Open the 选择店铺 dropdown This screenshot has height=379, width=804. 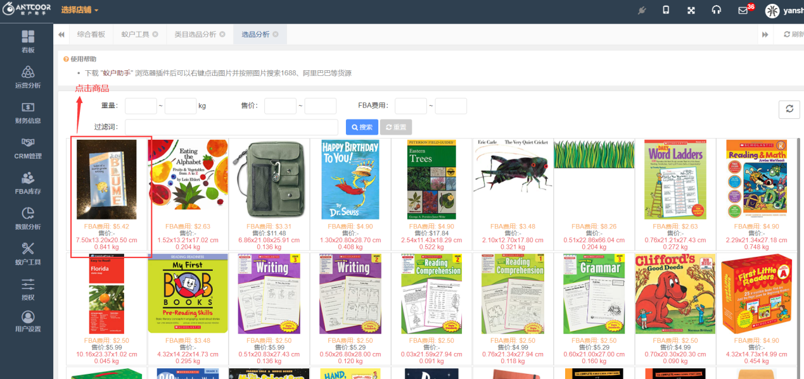[80, 10]
